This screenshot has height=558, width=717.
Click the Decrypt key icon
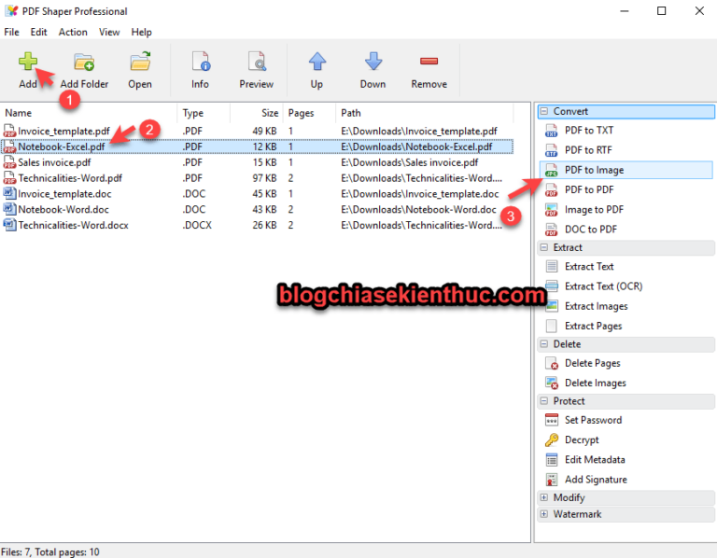click(552, 439)
